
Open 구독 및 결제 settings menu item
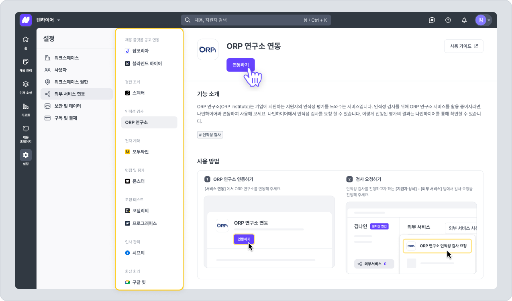[x=65, y=118]
